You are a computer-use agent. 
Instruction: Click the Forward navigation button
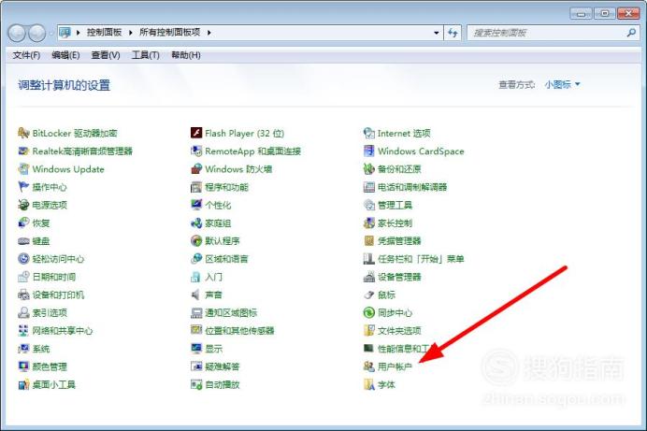tap(37, 33)
